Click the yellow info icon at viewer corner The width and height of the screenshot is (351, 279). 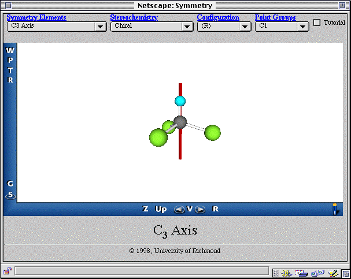334,209
